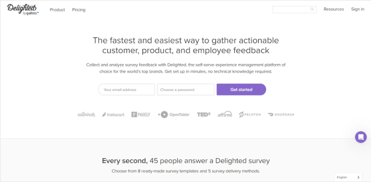The height and width of the screenshot is (182, 371).
Task: Click the TEDx brand logo
Action: (204, 115)
